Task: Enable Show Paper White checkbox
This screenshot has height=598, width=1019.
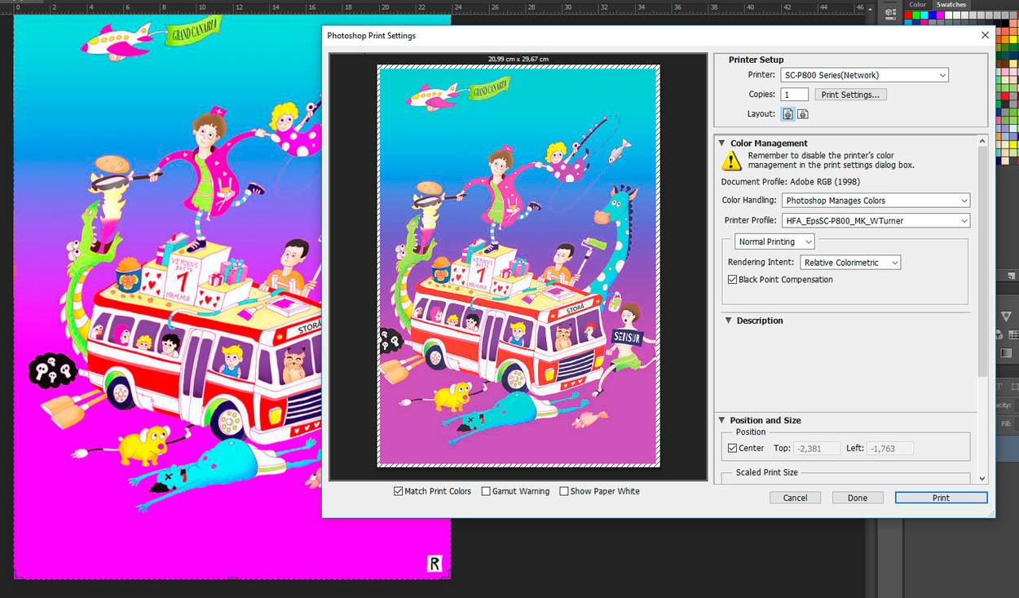Action: [564, 491]
